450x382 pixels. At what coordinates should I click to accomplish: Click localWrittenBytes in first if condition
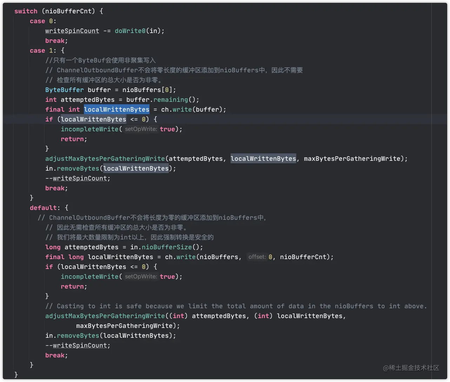pos(93,119)
